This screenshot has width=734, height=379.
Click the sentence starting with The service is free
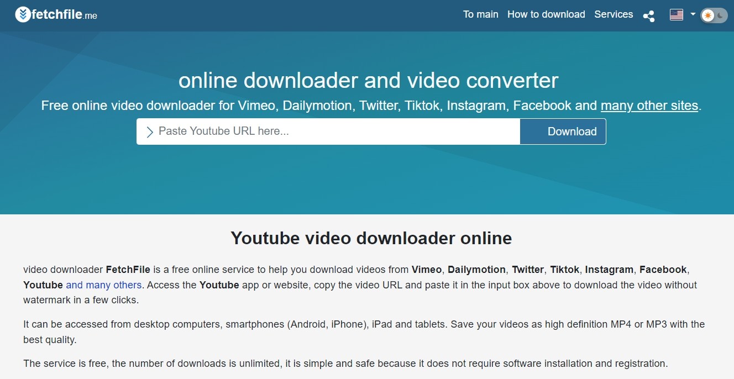pyautogui.click(x=346, y=364)
